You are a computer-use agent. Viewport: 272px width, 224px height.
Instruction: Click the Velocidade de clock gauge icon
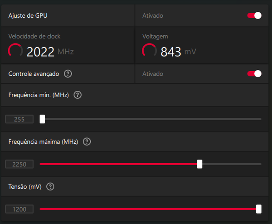(15, 51)
